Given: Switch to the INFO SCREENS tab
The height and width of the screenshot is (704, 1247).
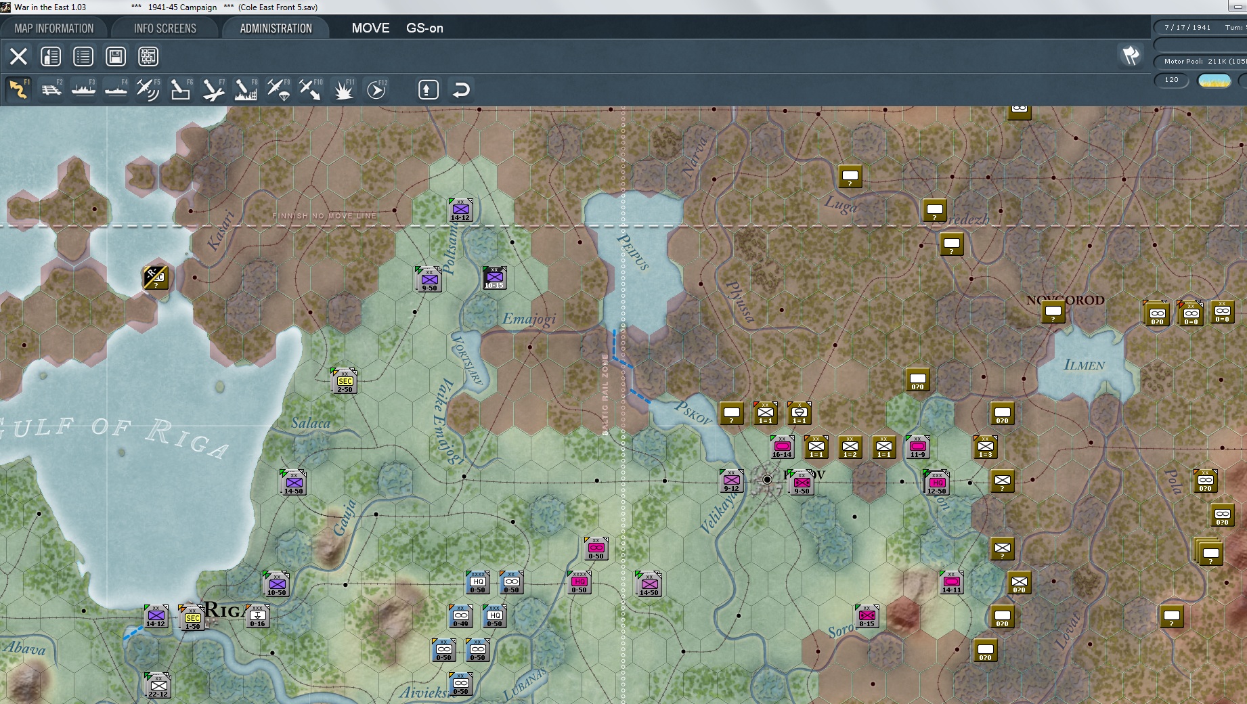Looking at the screenshot, I should (165, 28).
